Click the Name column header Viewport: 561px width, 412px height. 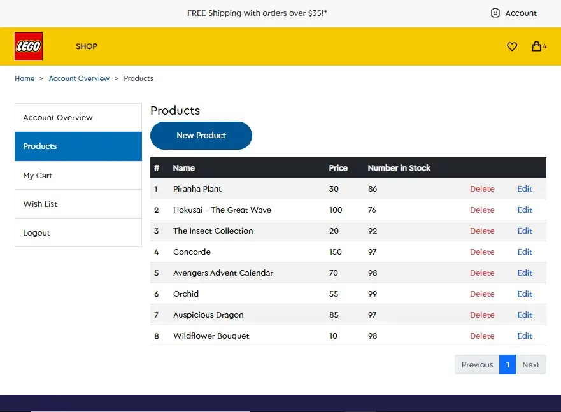coord(184,168)
